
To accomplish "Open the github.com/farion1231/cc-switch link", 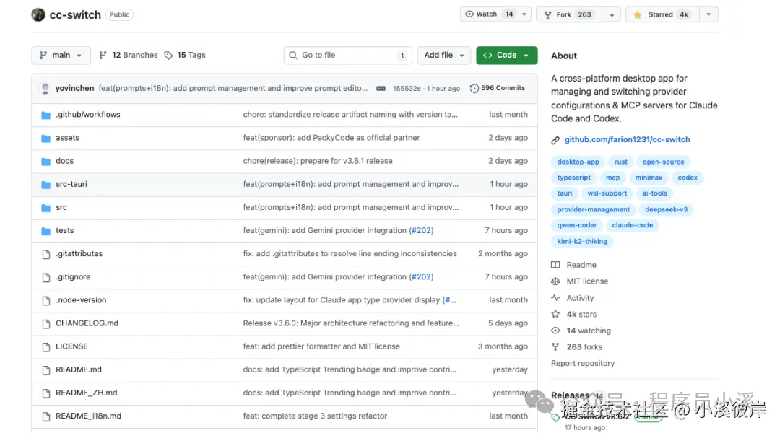I will (x=627, y=139).
